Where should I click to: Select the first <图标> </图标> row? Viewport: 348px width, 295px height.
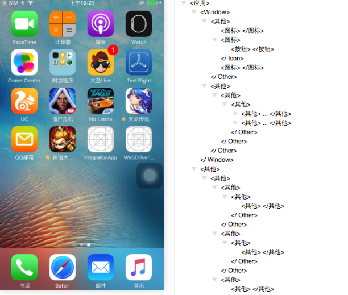click(x=242, y=30)
